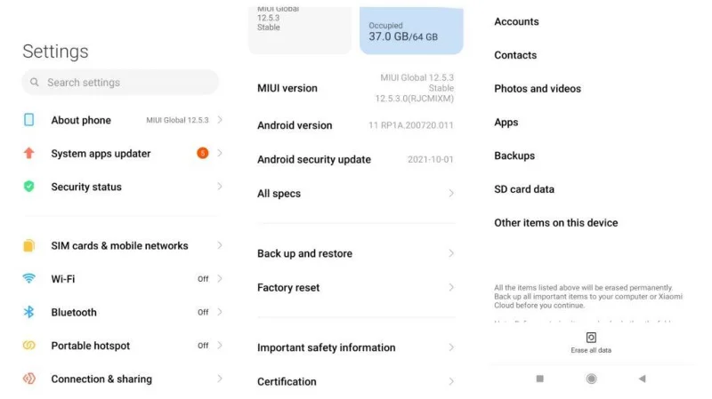Open SIM cards & mobile networks chevron
The image size is (712, 399).
pyautogui.click(x=220, y=245)
